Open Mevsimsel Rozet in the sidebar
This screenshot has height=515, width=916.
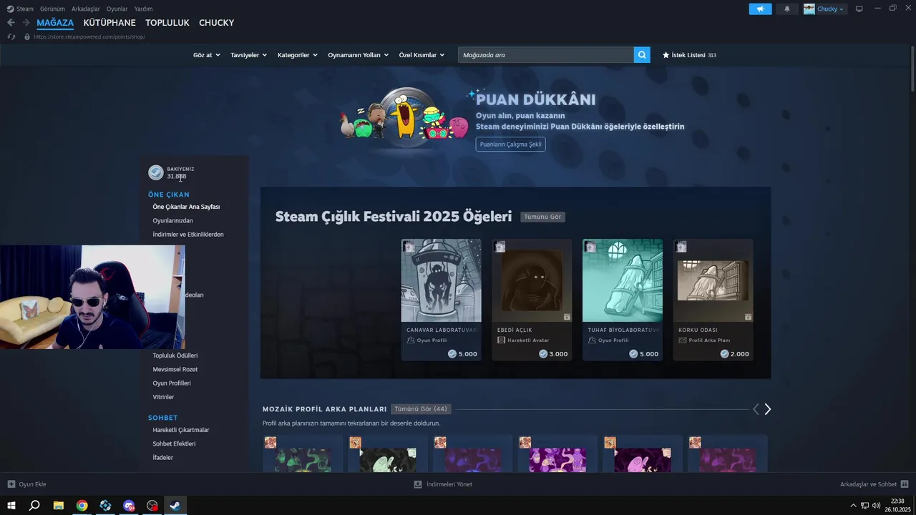click(x=175, y=369)
